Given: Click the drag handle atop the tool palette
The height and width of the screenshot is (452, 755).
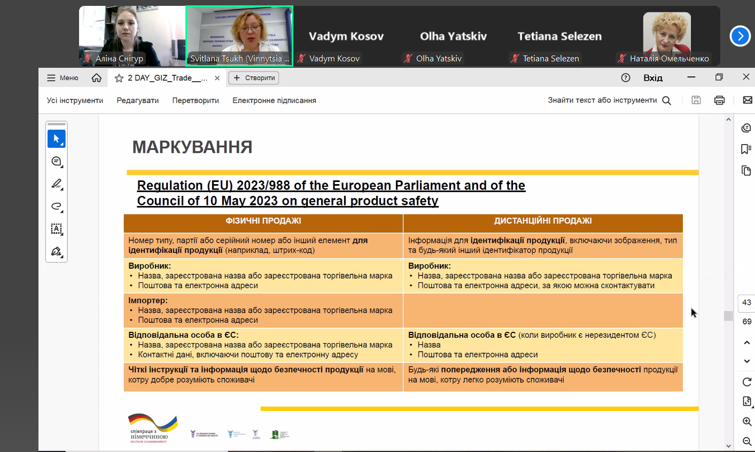Looking at the screenshot, I should pos(57,124).
